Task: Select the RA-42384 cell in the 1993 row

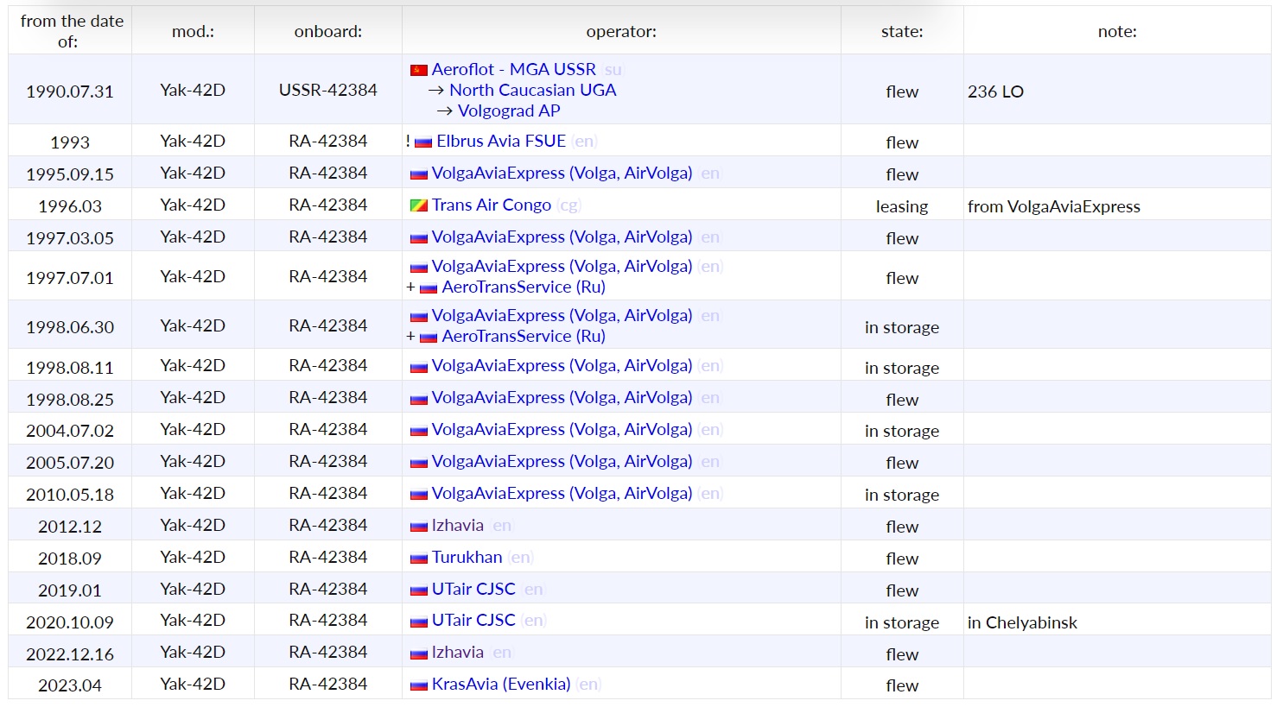Action: [328, 141]
